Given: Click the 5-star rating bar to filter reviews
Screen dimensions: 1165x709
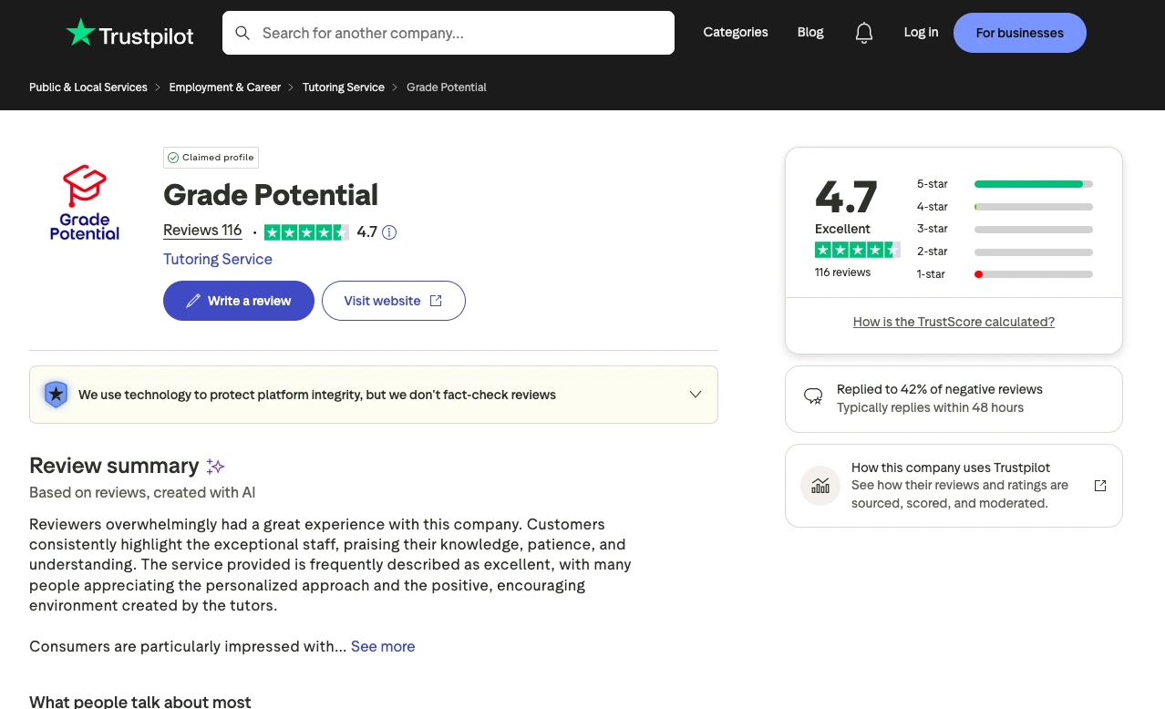Looking at the screenshot, I should (1033, 183).
